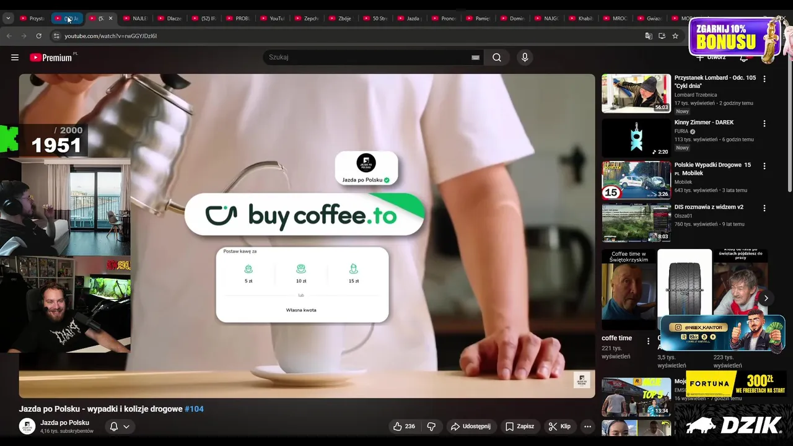Reload the page with refresh icon
Screen dimensions: 793x446
tap(38, 36)
